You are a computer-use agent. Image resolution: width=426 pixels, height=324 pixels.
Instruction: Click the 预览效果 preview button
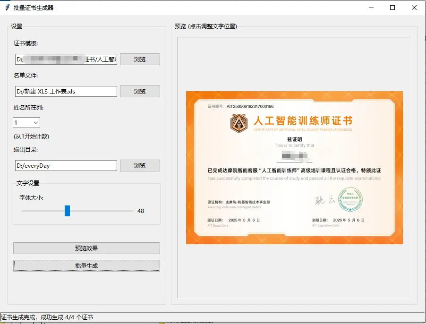coord(87,248)
